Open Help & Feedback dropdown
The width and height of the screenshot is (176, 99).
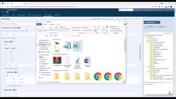(x=159, y=10)
